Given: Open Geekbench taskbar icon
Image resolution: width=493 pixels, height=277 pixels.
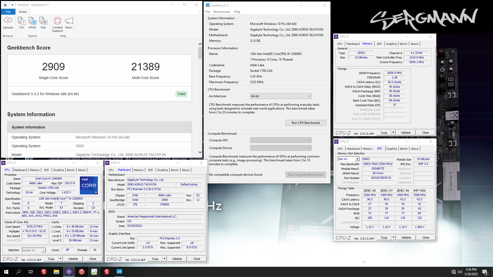Looking at the screenshot, I should [x=119, y=272].
